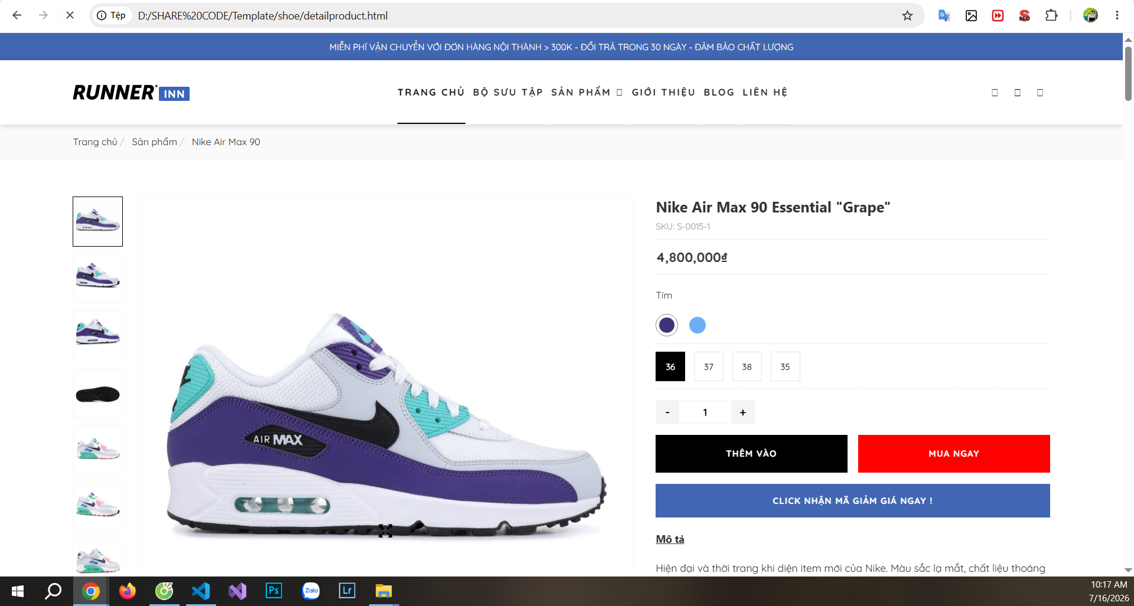The image size is (1134, 606).
Task: Open the Google Translate extension icon
Action: click(x=944, y=15)
